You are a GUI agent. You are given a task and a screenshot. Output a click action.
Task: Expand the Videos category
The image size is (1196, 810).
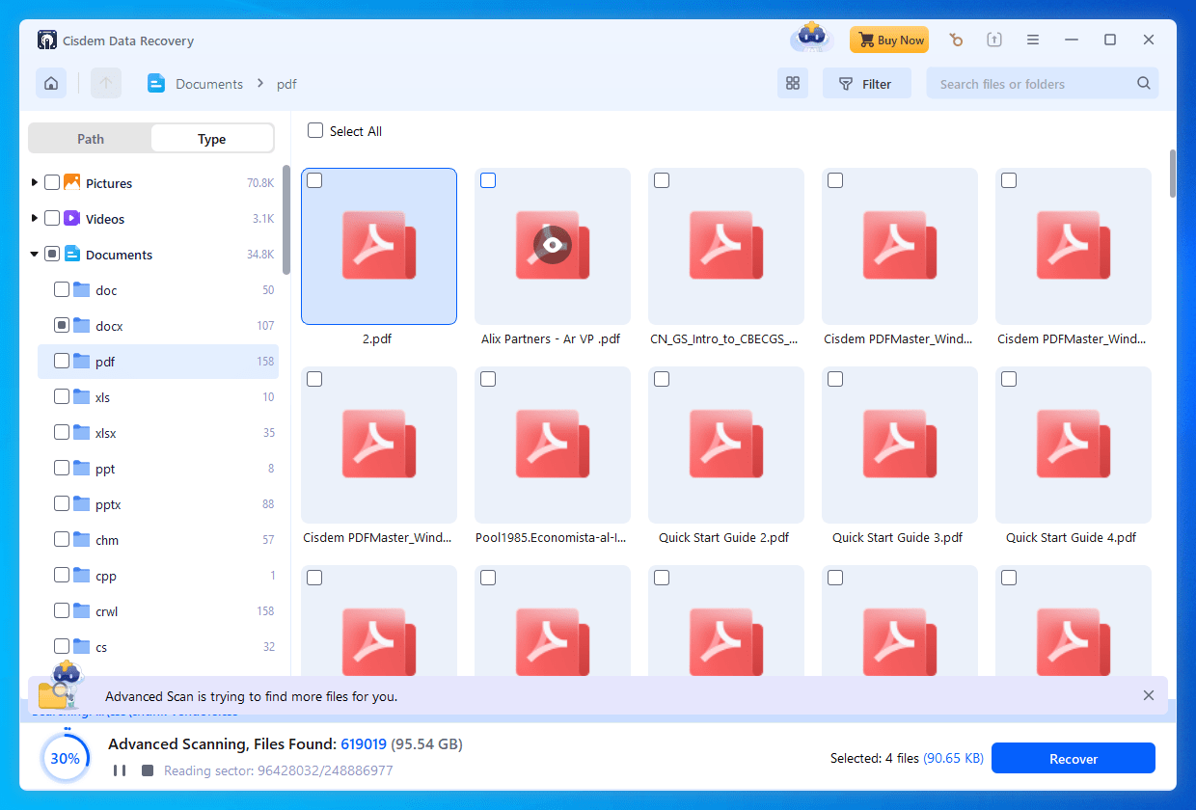point(35,218)
